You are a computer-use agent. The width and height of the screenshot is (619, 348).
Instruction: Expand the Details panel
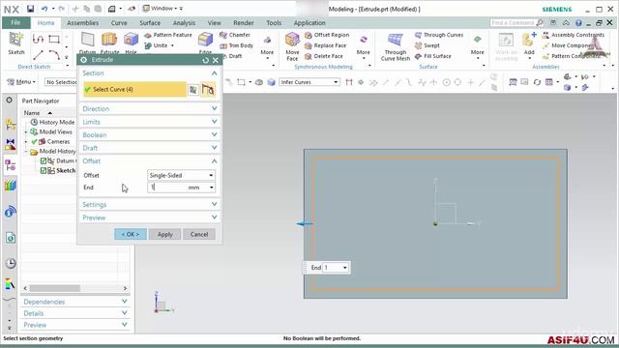(x=75, y=313)
